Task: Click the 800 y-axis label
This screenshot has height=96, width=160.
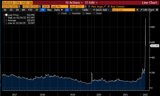Action: coord(153,27)
